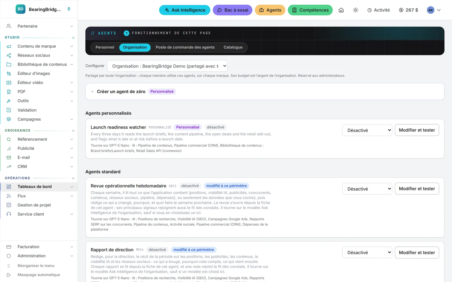Click the BD organisation logo
The image size is (452, 282).
pos(21,9)
